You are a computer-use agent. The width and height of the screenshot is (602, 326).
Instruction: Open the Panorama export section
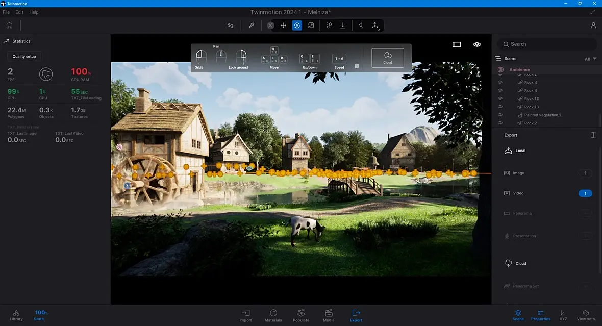coord(518,213)
